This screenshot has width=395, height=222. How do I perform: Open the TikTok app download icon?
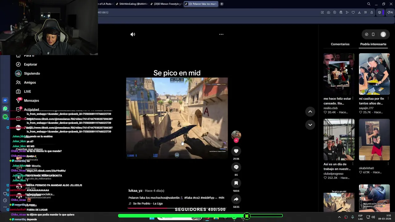tap(366, 35)
